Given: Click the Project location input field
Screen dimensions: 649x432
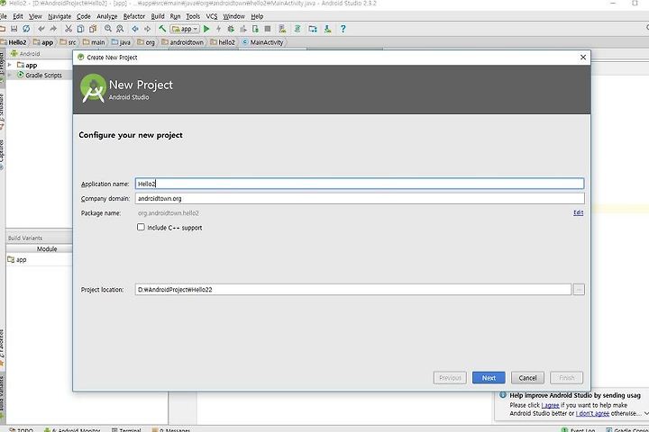Looking at the screenshot, I should click(x=353, y=290).
